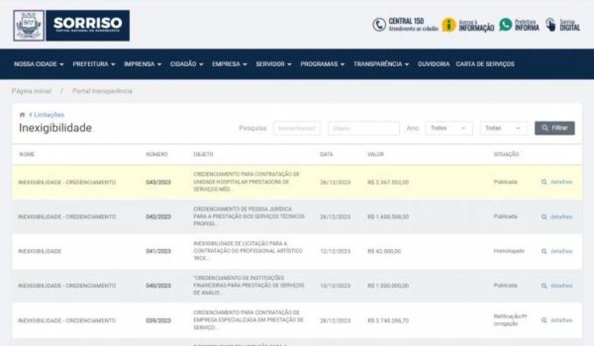
Task: Expand the Nossa Cidade menu
Action: (x=38, y=64)
